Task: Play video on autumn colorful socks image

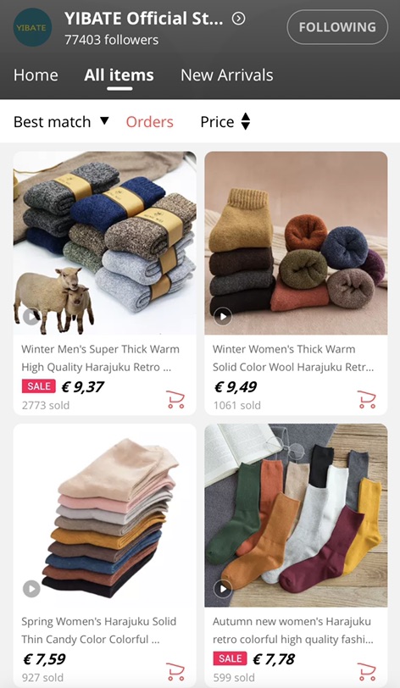Action: click(x=223, y=588)
